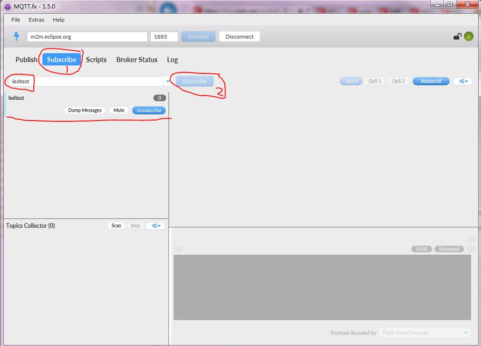The image size is (481, 346).
Task: Click the green connection status indicator
Action: click(x=468, y=36)
